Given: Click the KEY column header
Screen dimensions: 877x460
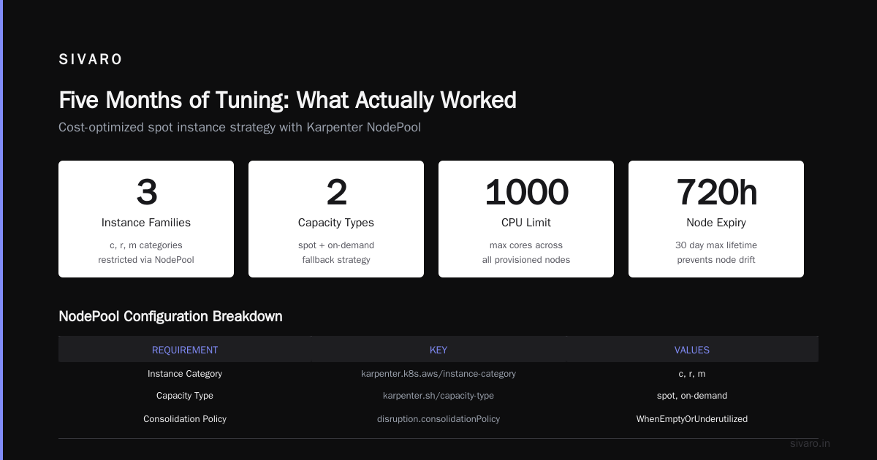Looking at the screenshot, I should pos(438,350).
